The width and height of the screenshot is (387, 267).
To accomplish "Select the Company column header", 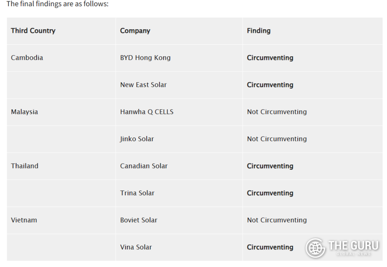I will point(135,31).
